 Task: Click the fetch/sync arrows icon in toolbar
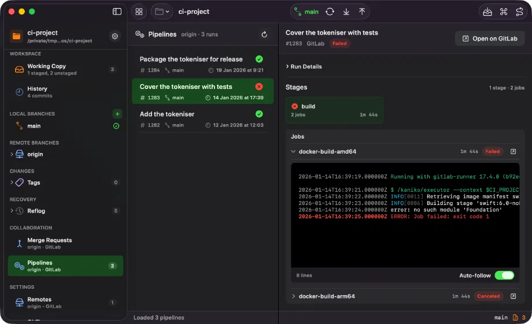point(330,12)
